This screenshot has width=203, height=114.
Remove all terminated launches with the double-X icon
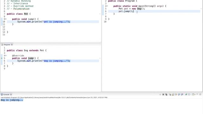166,94
